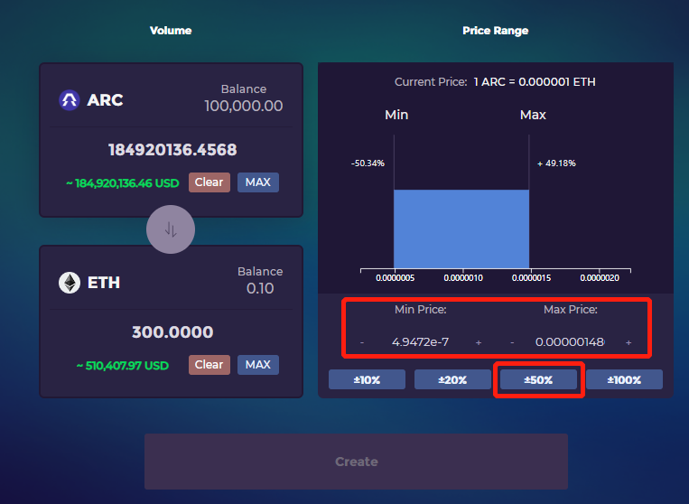Decrease Max Price with minus button
The height and width of the screenshot is (504, 689).
[x=512, y=342]
